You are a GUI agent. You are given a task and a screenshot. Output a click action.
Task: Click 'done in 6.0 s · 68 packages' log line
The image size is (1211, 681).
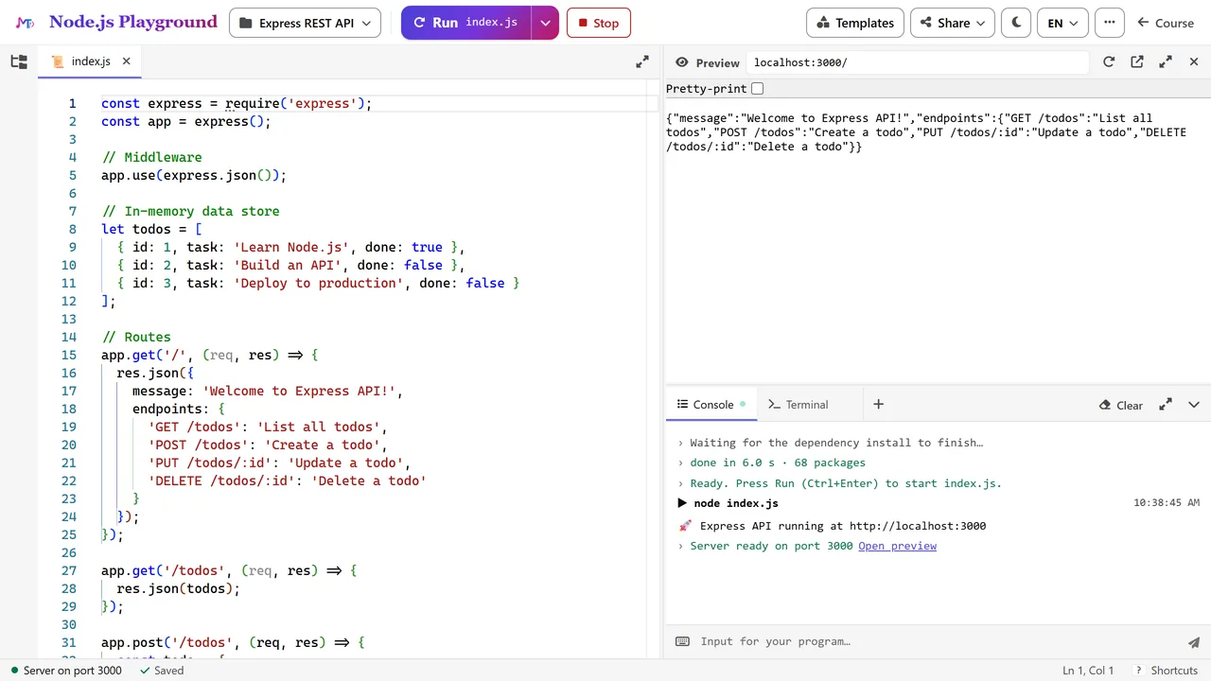[x=778, y=463]
